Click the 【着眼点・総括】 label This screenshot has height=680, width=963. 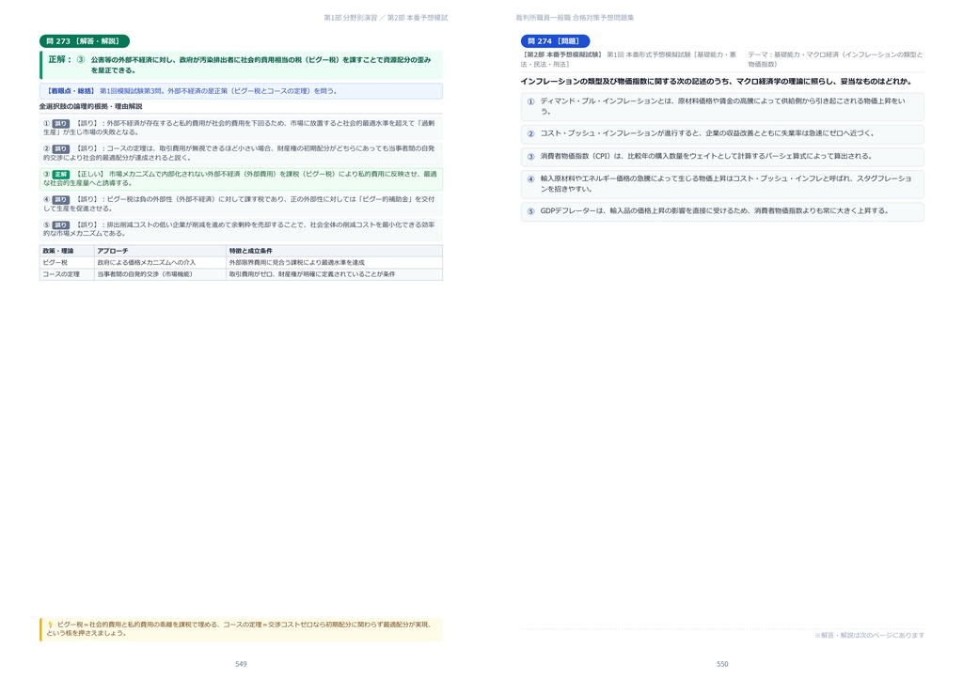[x=71, y=91]
